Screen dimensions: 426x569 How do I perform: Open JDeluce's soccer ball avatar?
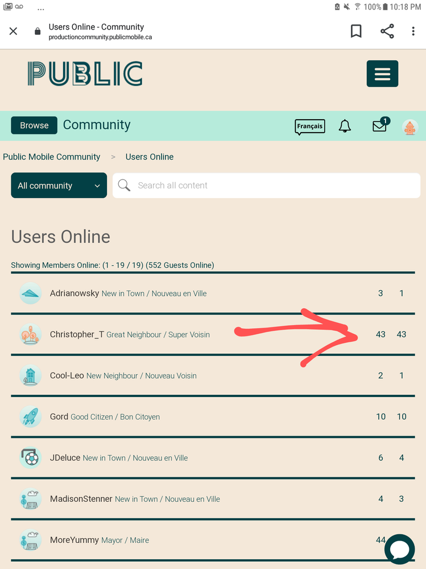click(x=31, y=457)
